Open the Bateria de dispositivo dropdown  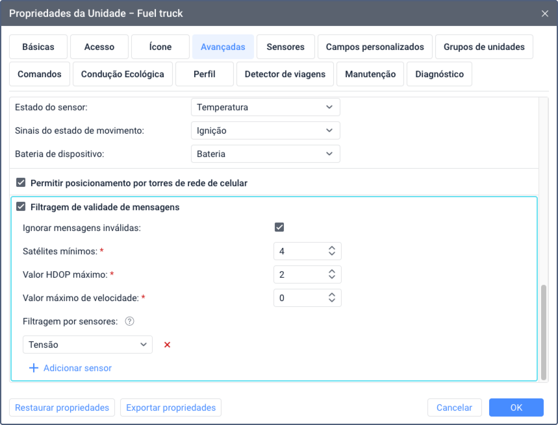click(x=266, y=154)
